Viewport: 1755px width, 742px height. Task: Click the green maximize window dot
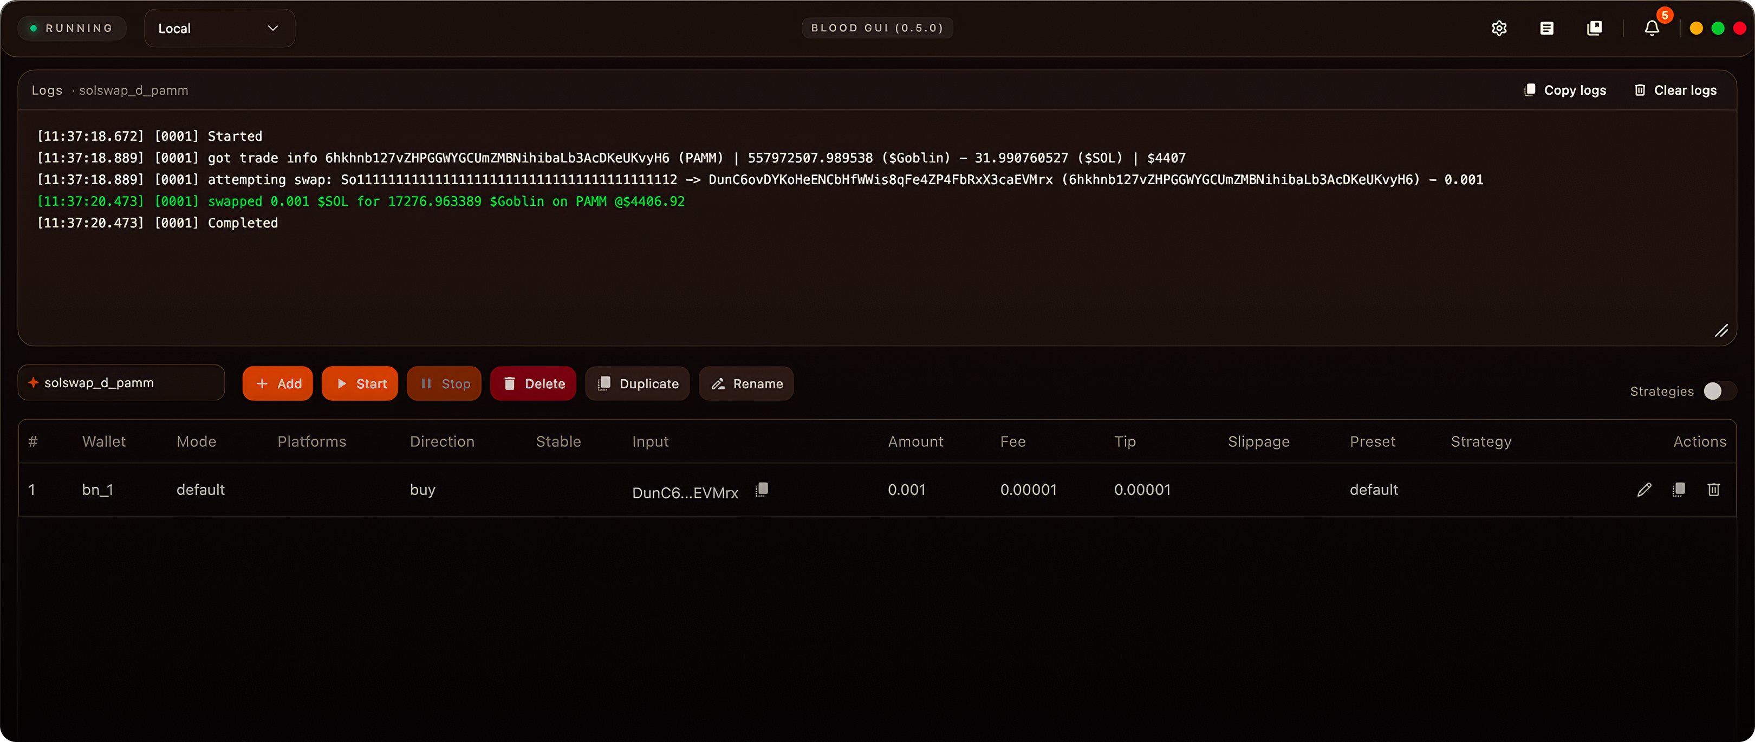click(x=1718, y=28)
